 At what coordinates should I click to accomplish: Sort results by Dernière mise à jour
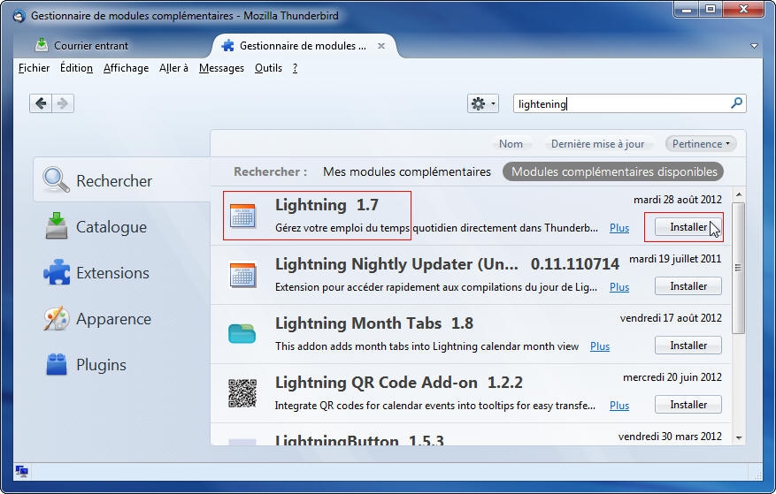598,144
